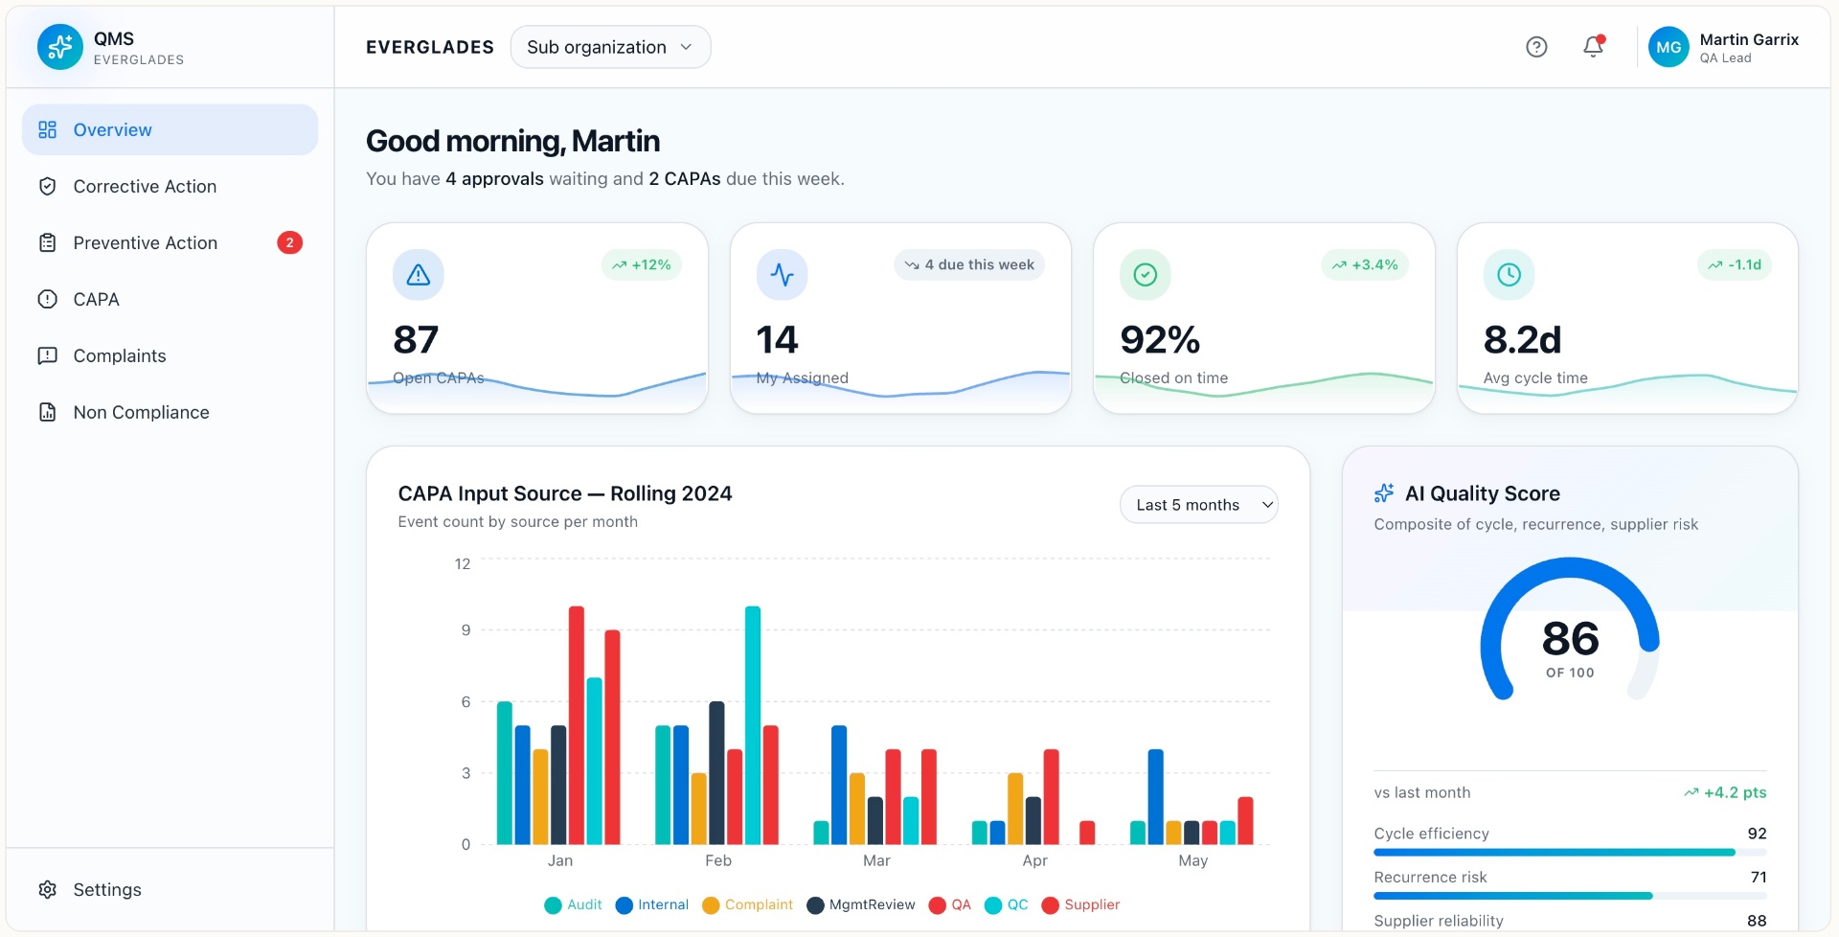The height and width of the screenshot is (937, 1839).
Task: Open notifications bell icon
Action: (x=1593, y=46)
